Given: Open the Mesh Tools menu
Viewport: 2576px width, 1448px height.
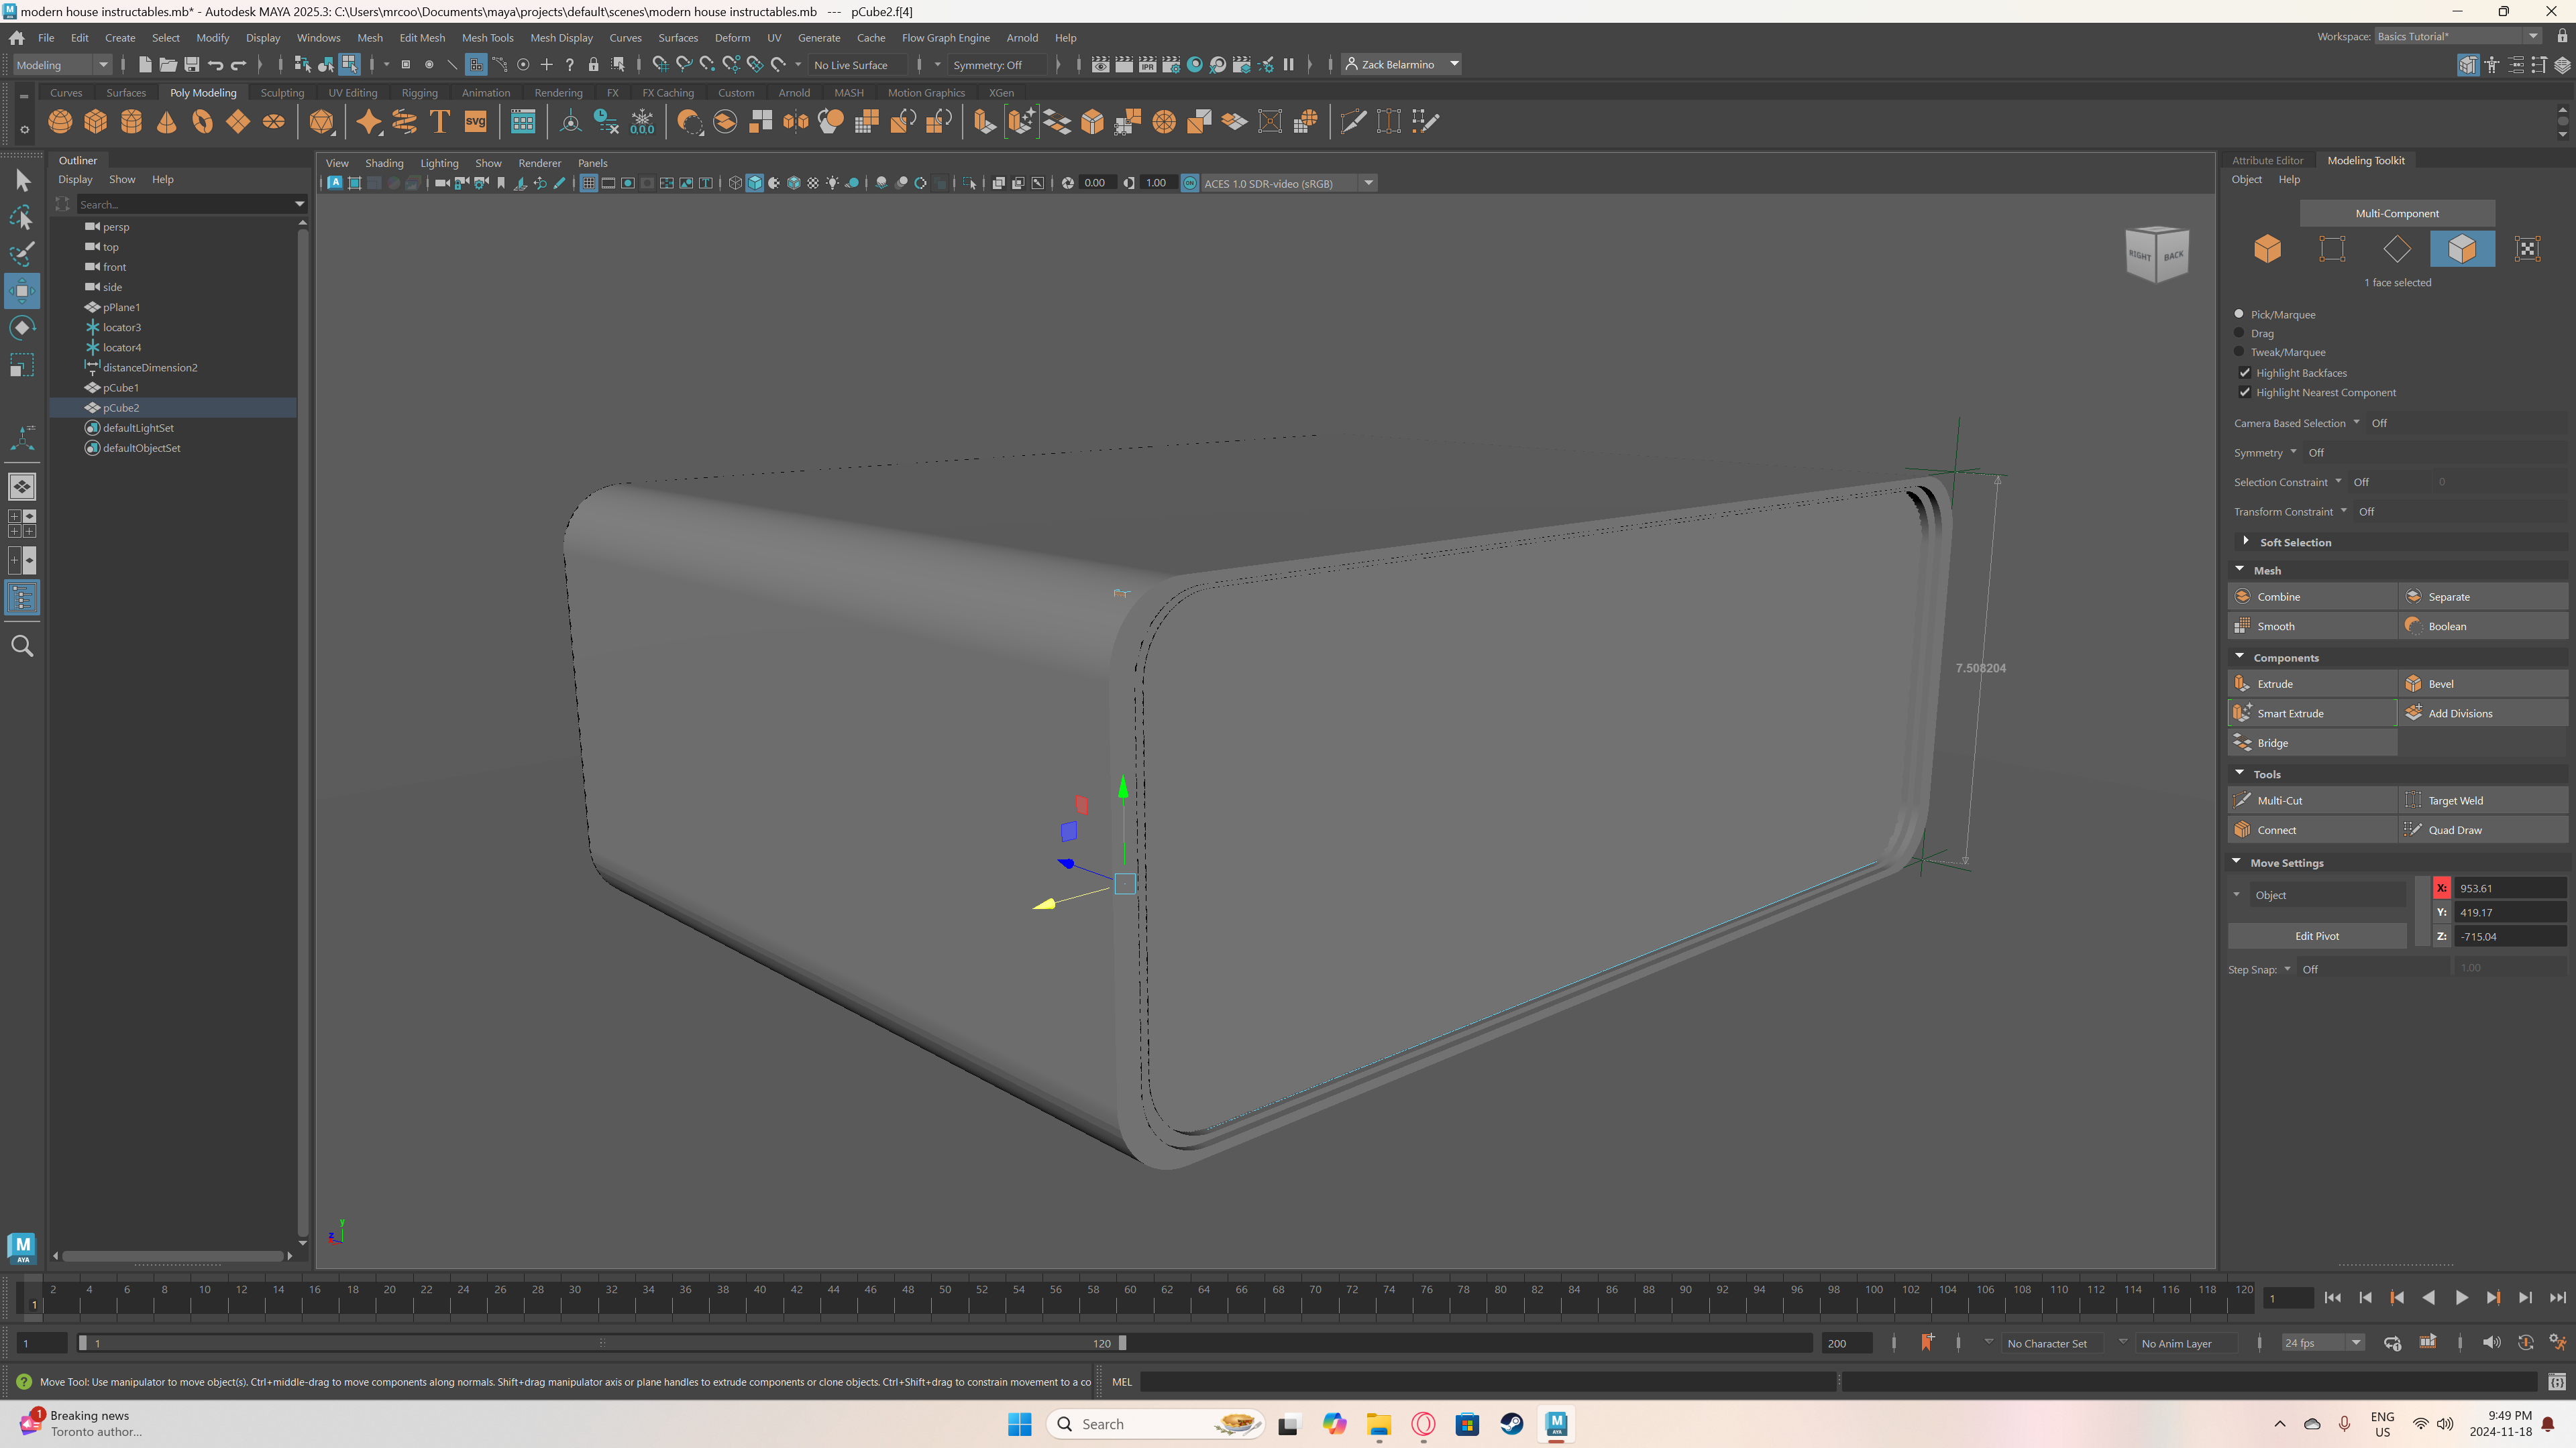Looking at the screenshot, I should (487, 38).
